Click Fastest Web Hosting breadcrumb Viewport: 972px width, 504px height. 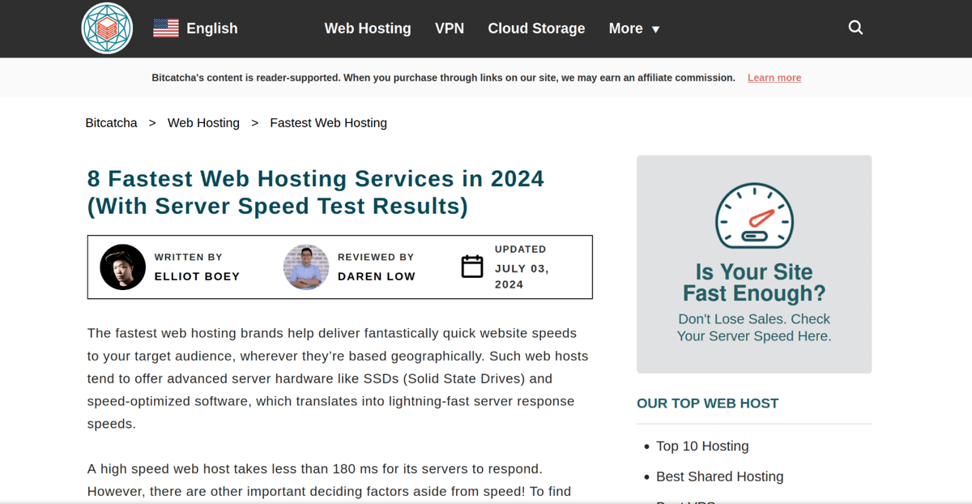(328, 123)
